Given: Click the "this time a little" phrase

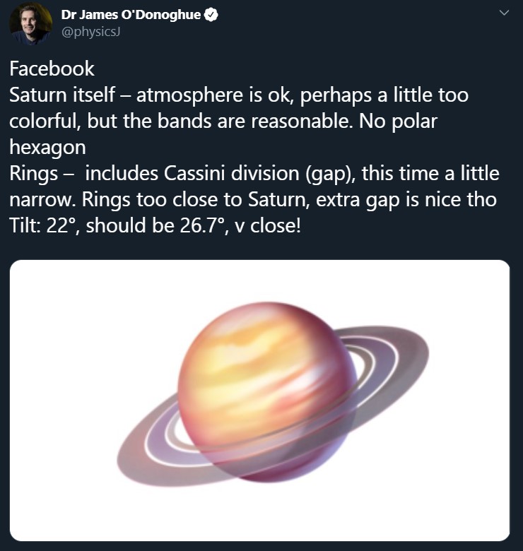Looking at the screenshot, I should (430, 173).
